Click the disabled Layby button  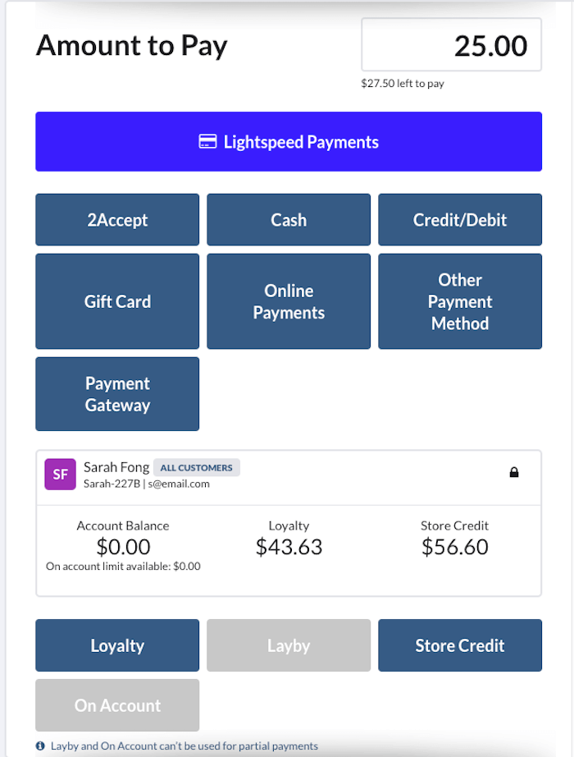pyautogui.click(x=289, y=645)
